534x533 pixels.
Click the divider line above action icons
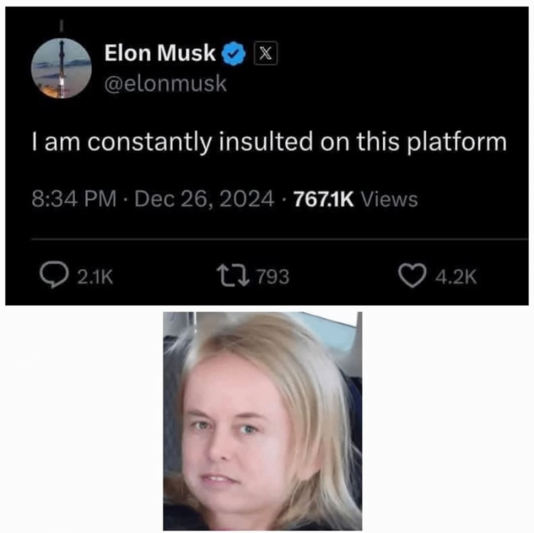[280, 239]
